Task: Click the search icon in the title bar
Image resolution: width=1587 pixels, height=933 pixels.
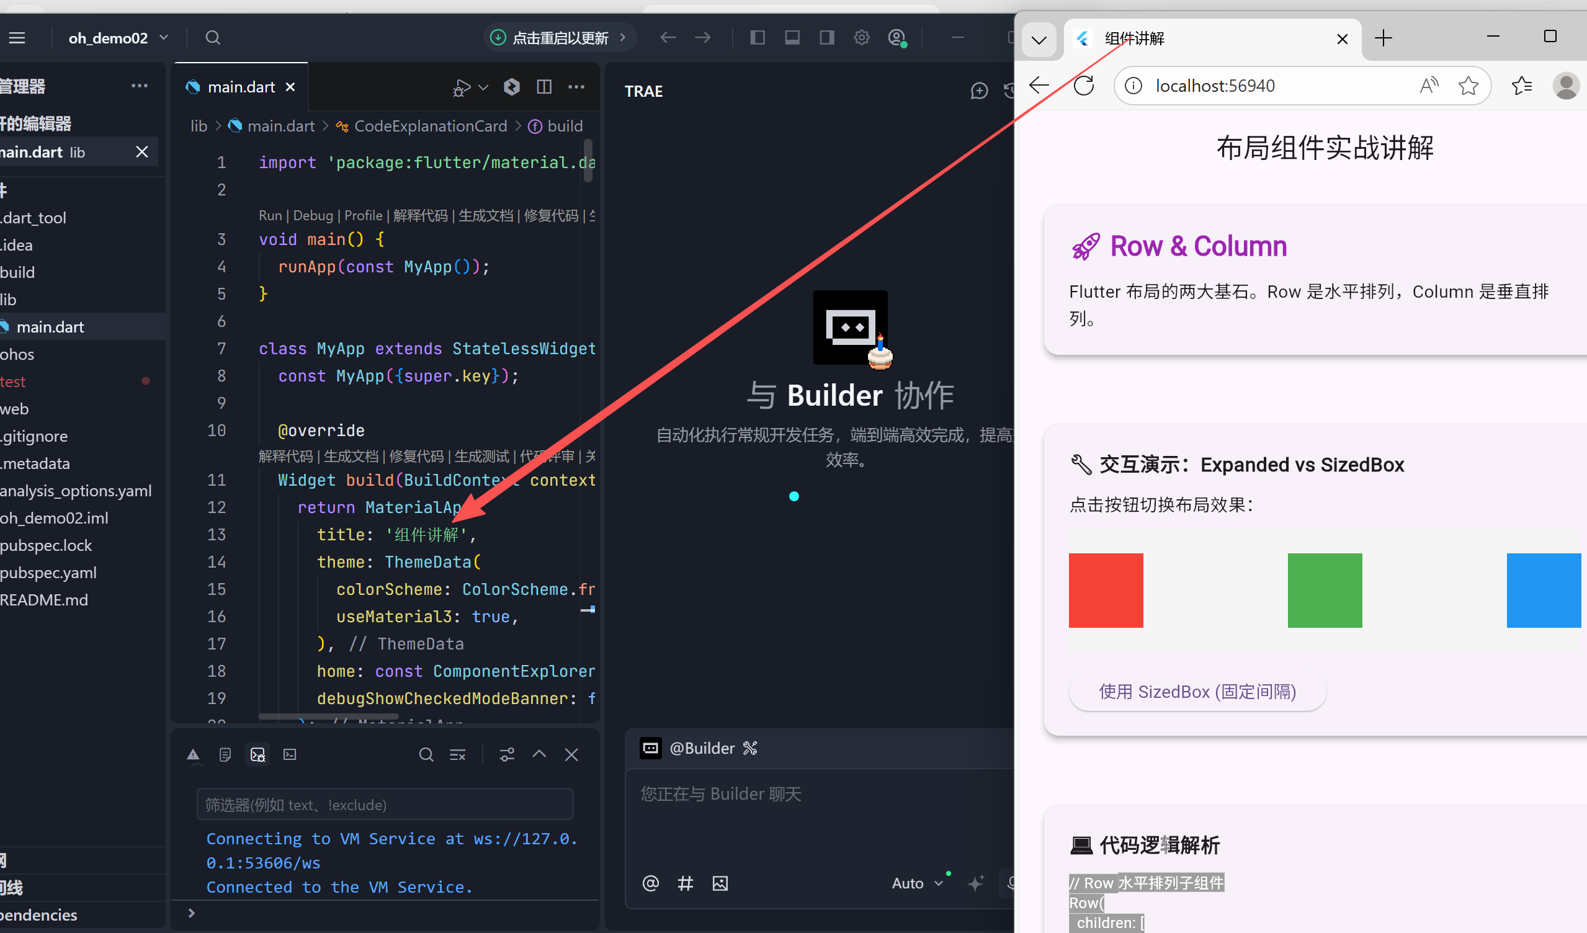Action: [x=213, y=38]
